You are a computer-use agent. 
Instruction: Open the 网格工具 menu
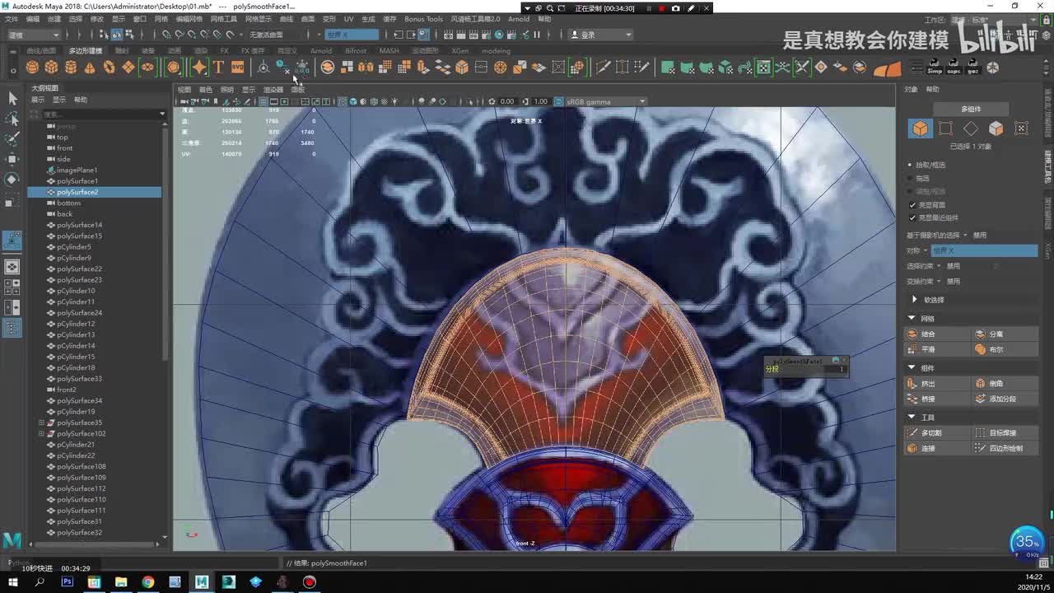pos(223,19)
